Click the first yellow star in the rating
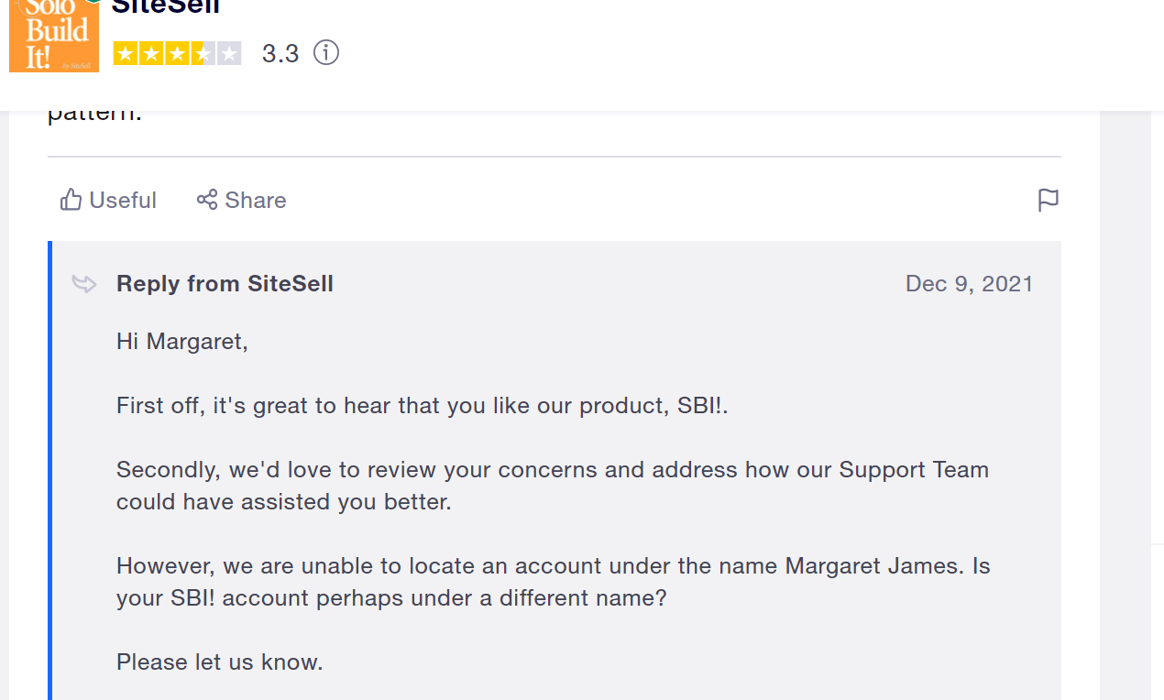This screenshot has width=1164, height=700. click(x=126, y=54)
